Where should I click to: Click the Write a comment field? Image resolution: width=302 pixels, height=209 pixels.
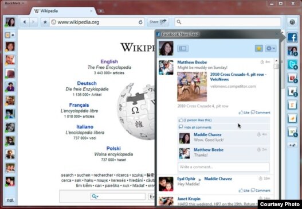click(x=223, y=167)
